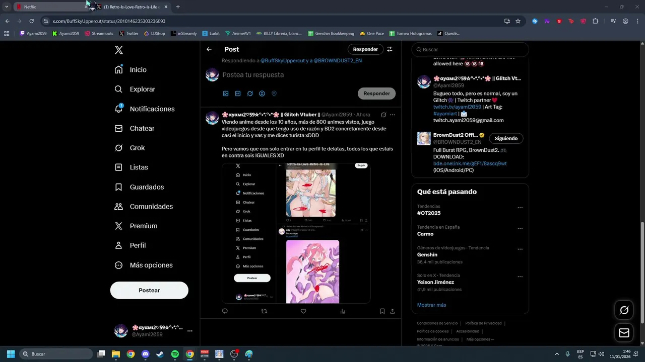The width and height of the screenshot is (645, 362).
Task: Bookmark the post
Action: 382,311
